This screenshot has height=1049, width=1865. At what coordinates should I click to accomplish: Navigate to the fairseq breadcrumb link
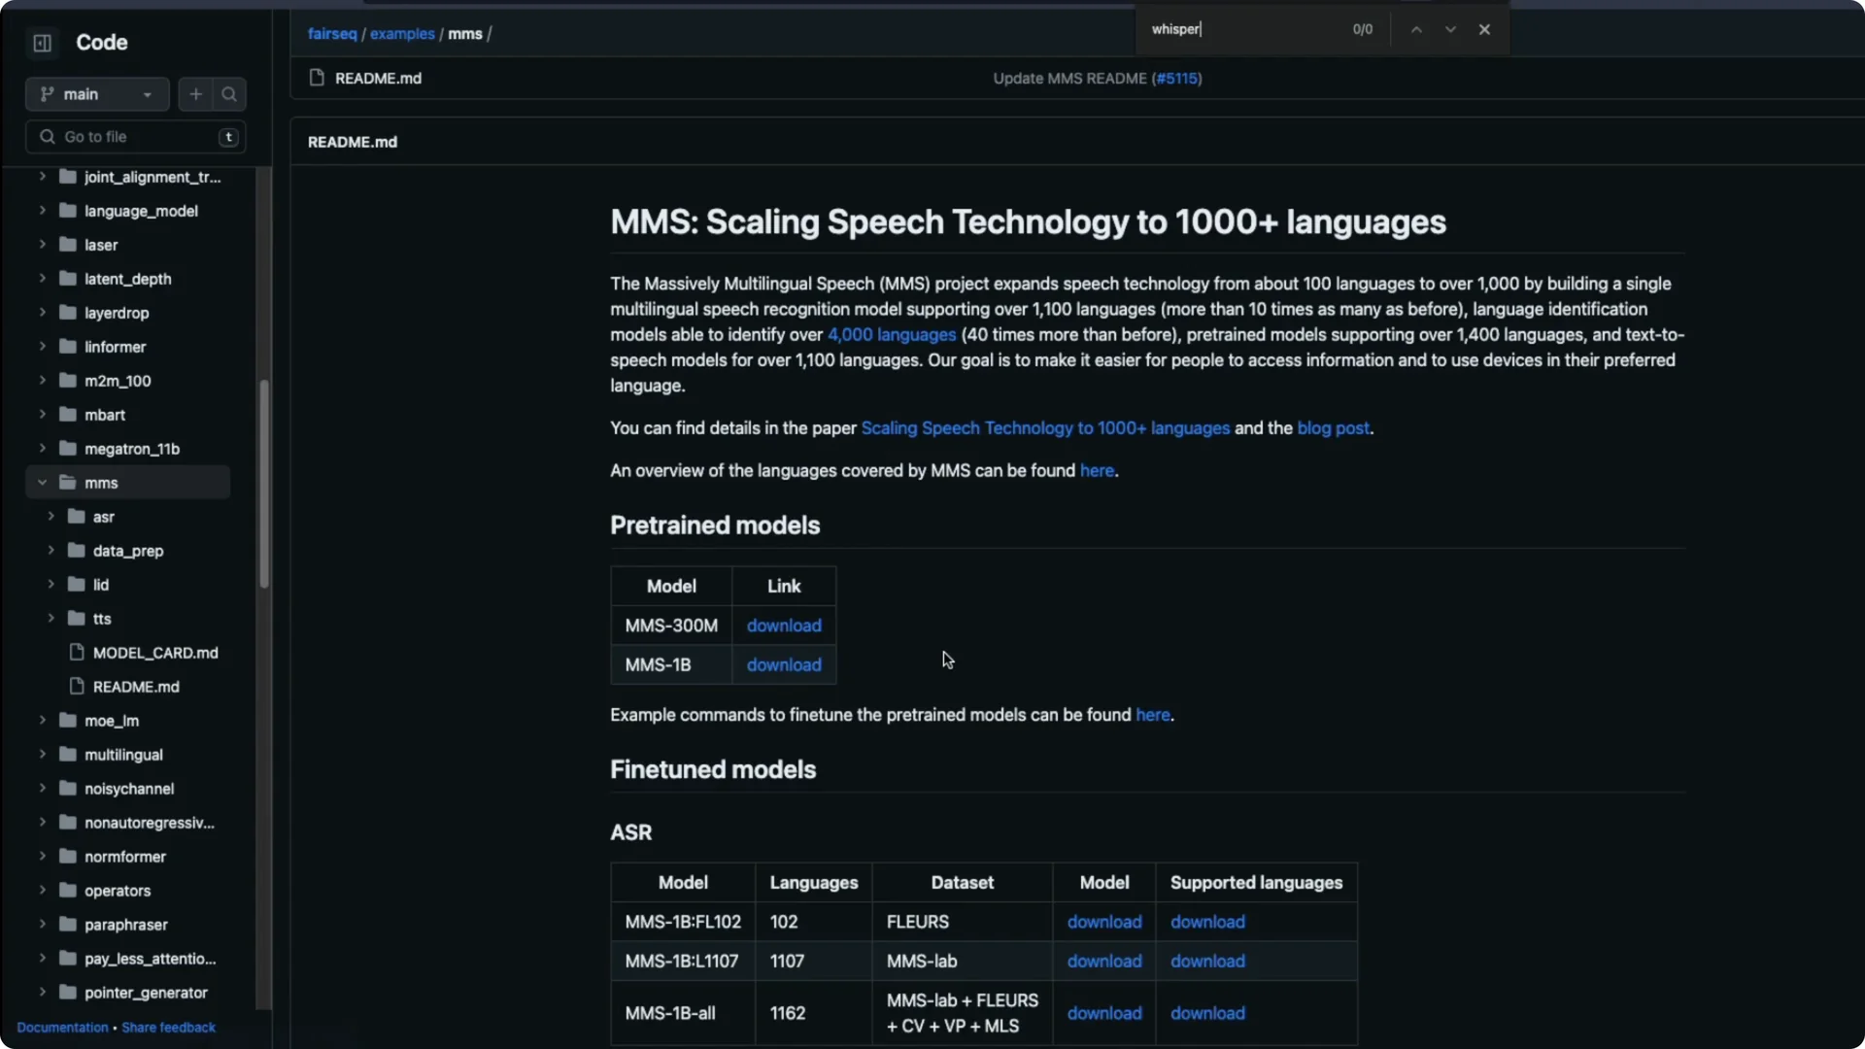pos(331,34)
